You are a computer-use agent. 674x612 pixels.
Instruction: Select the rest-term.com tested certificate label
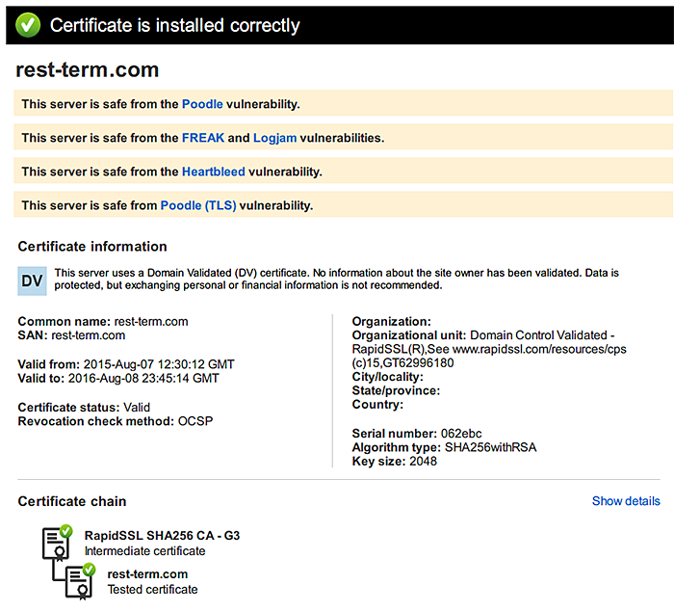point(147,573)
